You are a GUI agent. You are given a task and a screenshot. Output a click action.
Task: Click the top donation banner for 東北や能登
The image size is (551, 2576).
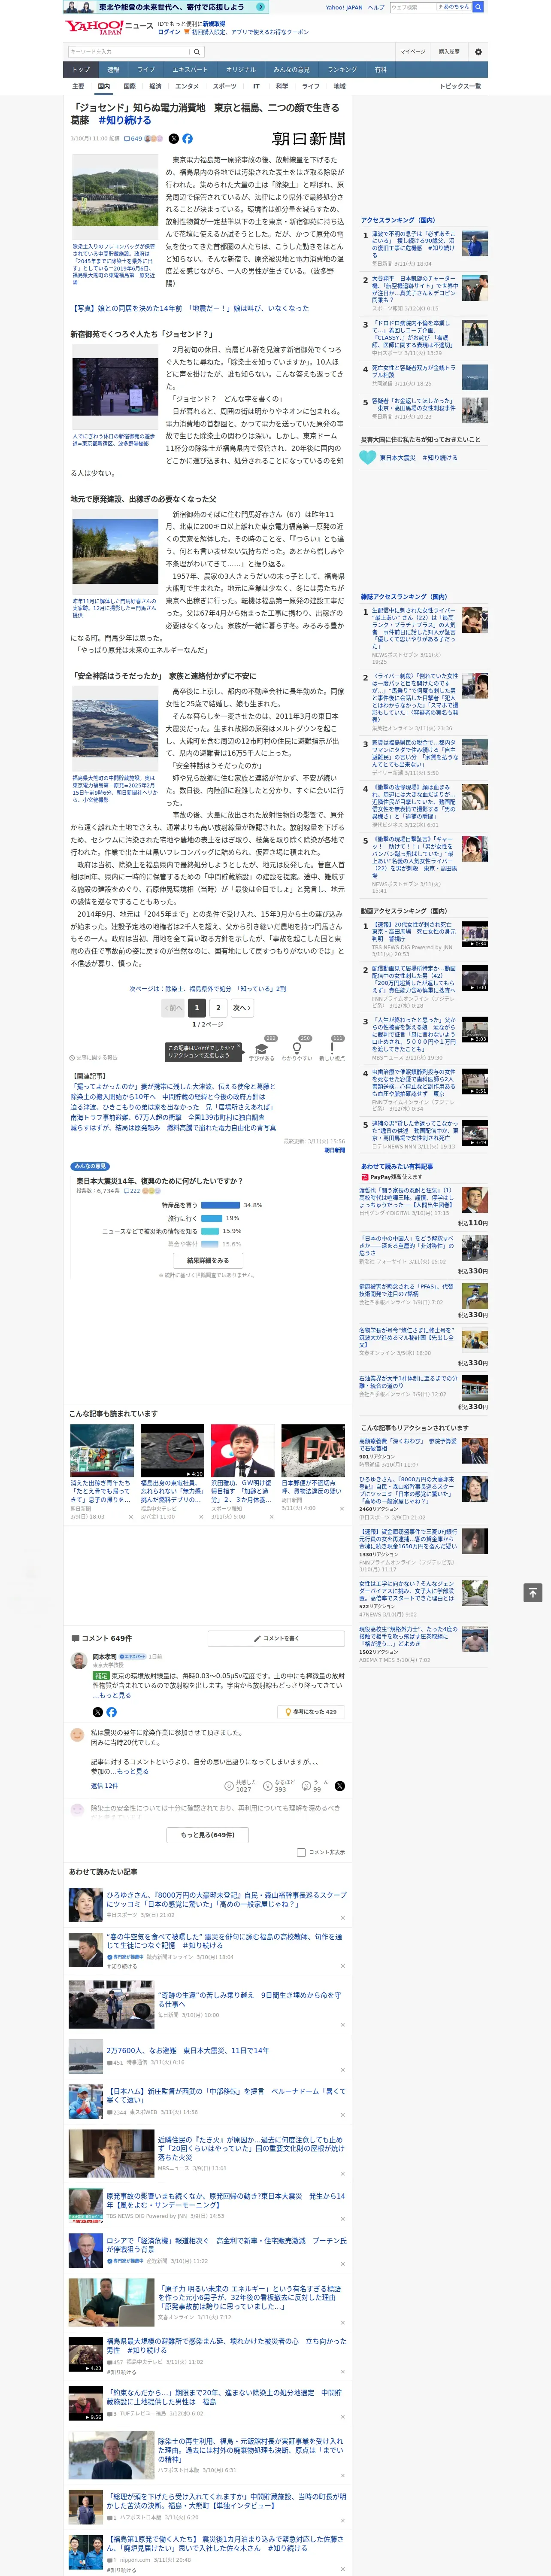point(167,7)
